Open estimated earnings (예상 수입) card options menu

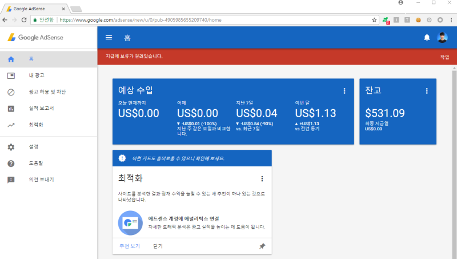[344, 91]
